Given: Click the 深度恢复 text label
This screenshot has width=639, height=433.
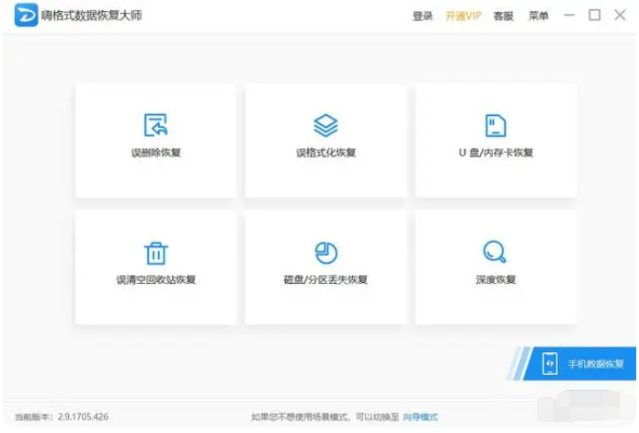Looking at the screenshot, I should click(x=496, y=279).
